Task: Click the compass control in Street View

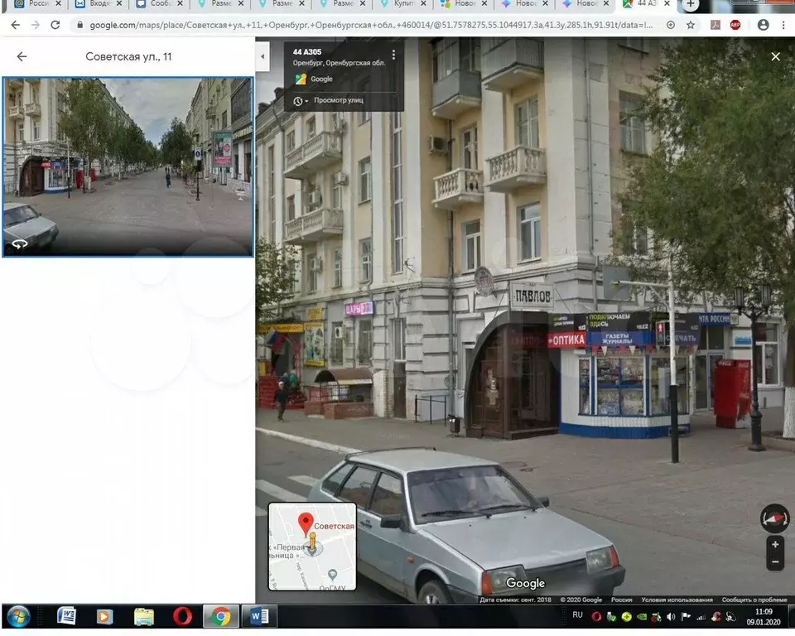Action: pyautogui.click(x=774, y=518)
